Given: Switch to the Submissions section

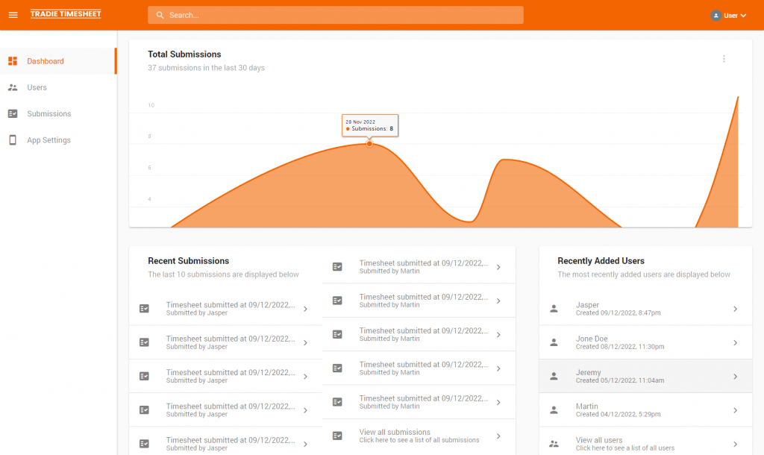Looking at the screenshot, I should 50,113.
